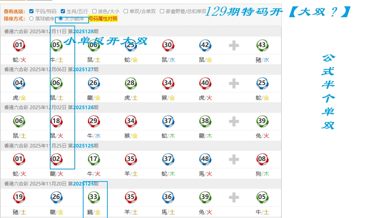Click special number ball 43 in period 2025128
Screen dimensions: 380x218
pyautogui.click(x=262, y=45)
